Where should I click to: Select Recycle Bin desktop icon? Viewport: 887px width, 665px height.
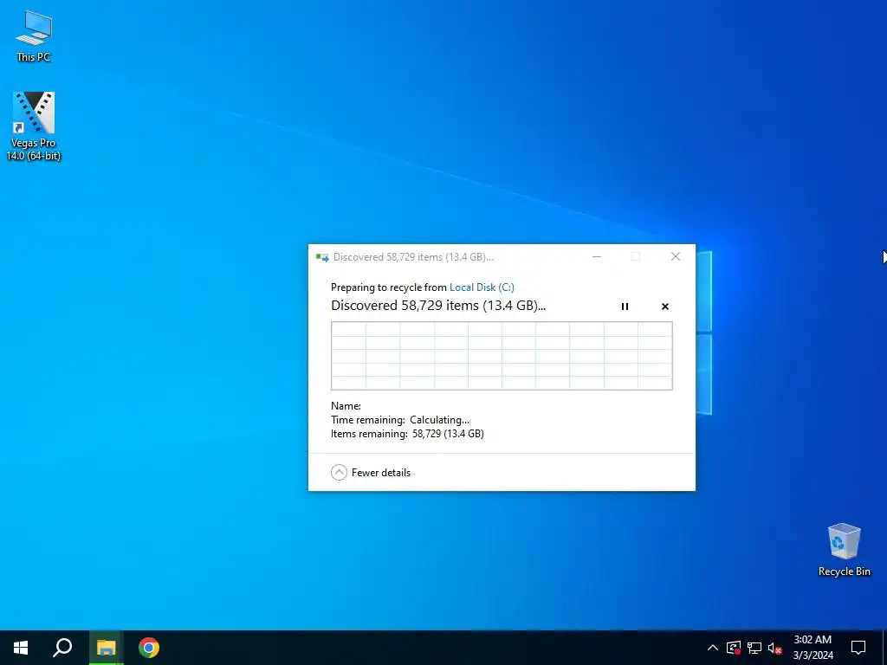pyautogui.click(x=844, y=550)
